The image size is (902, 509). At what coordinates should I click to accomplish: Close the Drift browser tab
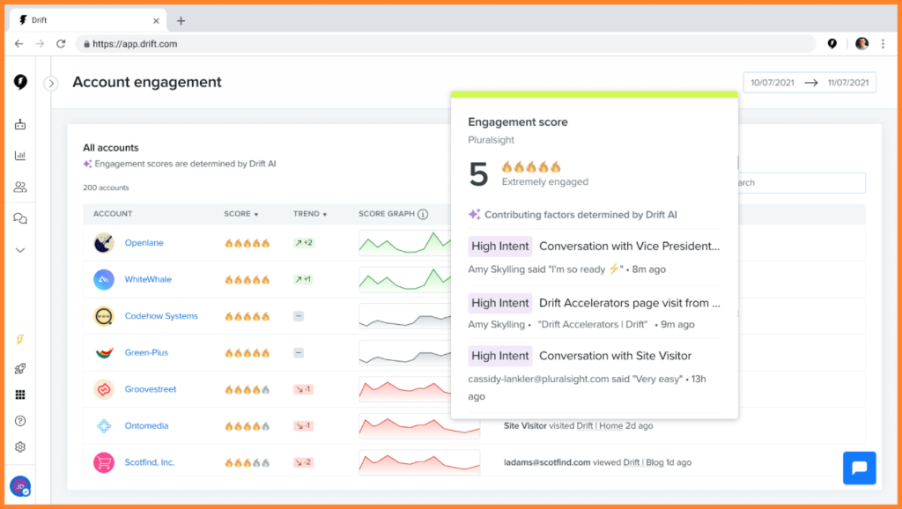point(156,21)
